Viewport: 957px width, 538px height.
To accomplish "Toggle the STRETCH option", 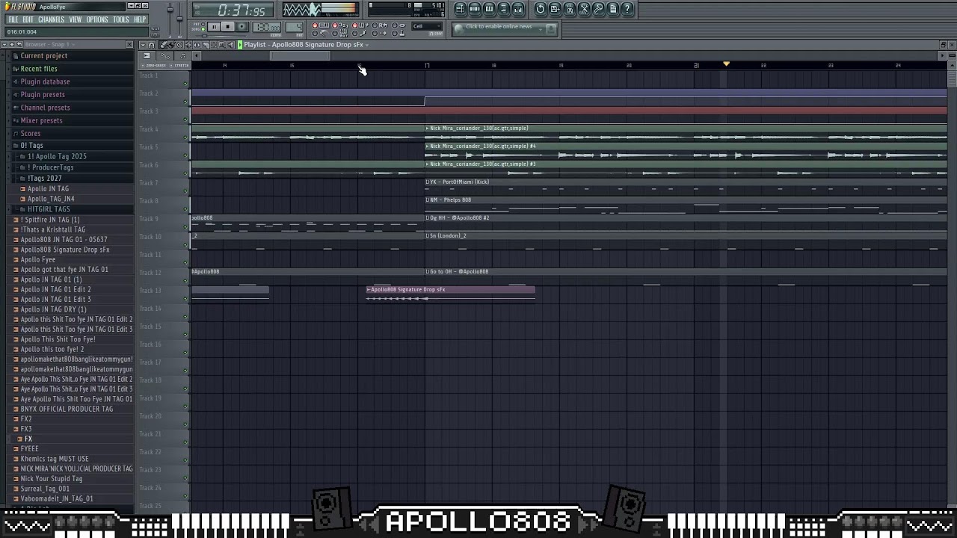I will 180,65.
